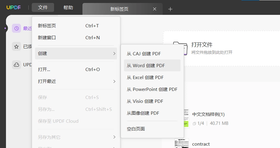Viewport: 280px width, 148px height.
Task: Click the 打开文件 heading
Action: click(x=202, y=44)
